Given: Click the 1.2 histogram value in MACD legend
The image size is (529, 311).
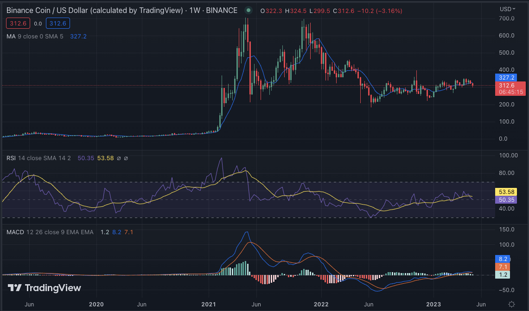Looking at the screenshot, I should 105,232.
